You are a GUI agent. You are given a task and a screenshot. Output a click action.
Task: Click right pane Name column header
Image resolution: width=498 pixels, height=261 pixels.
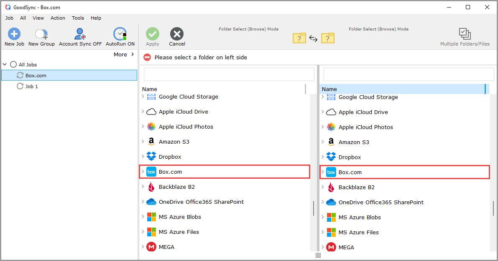[403, 89]
